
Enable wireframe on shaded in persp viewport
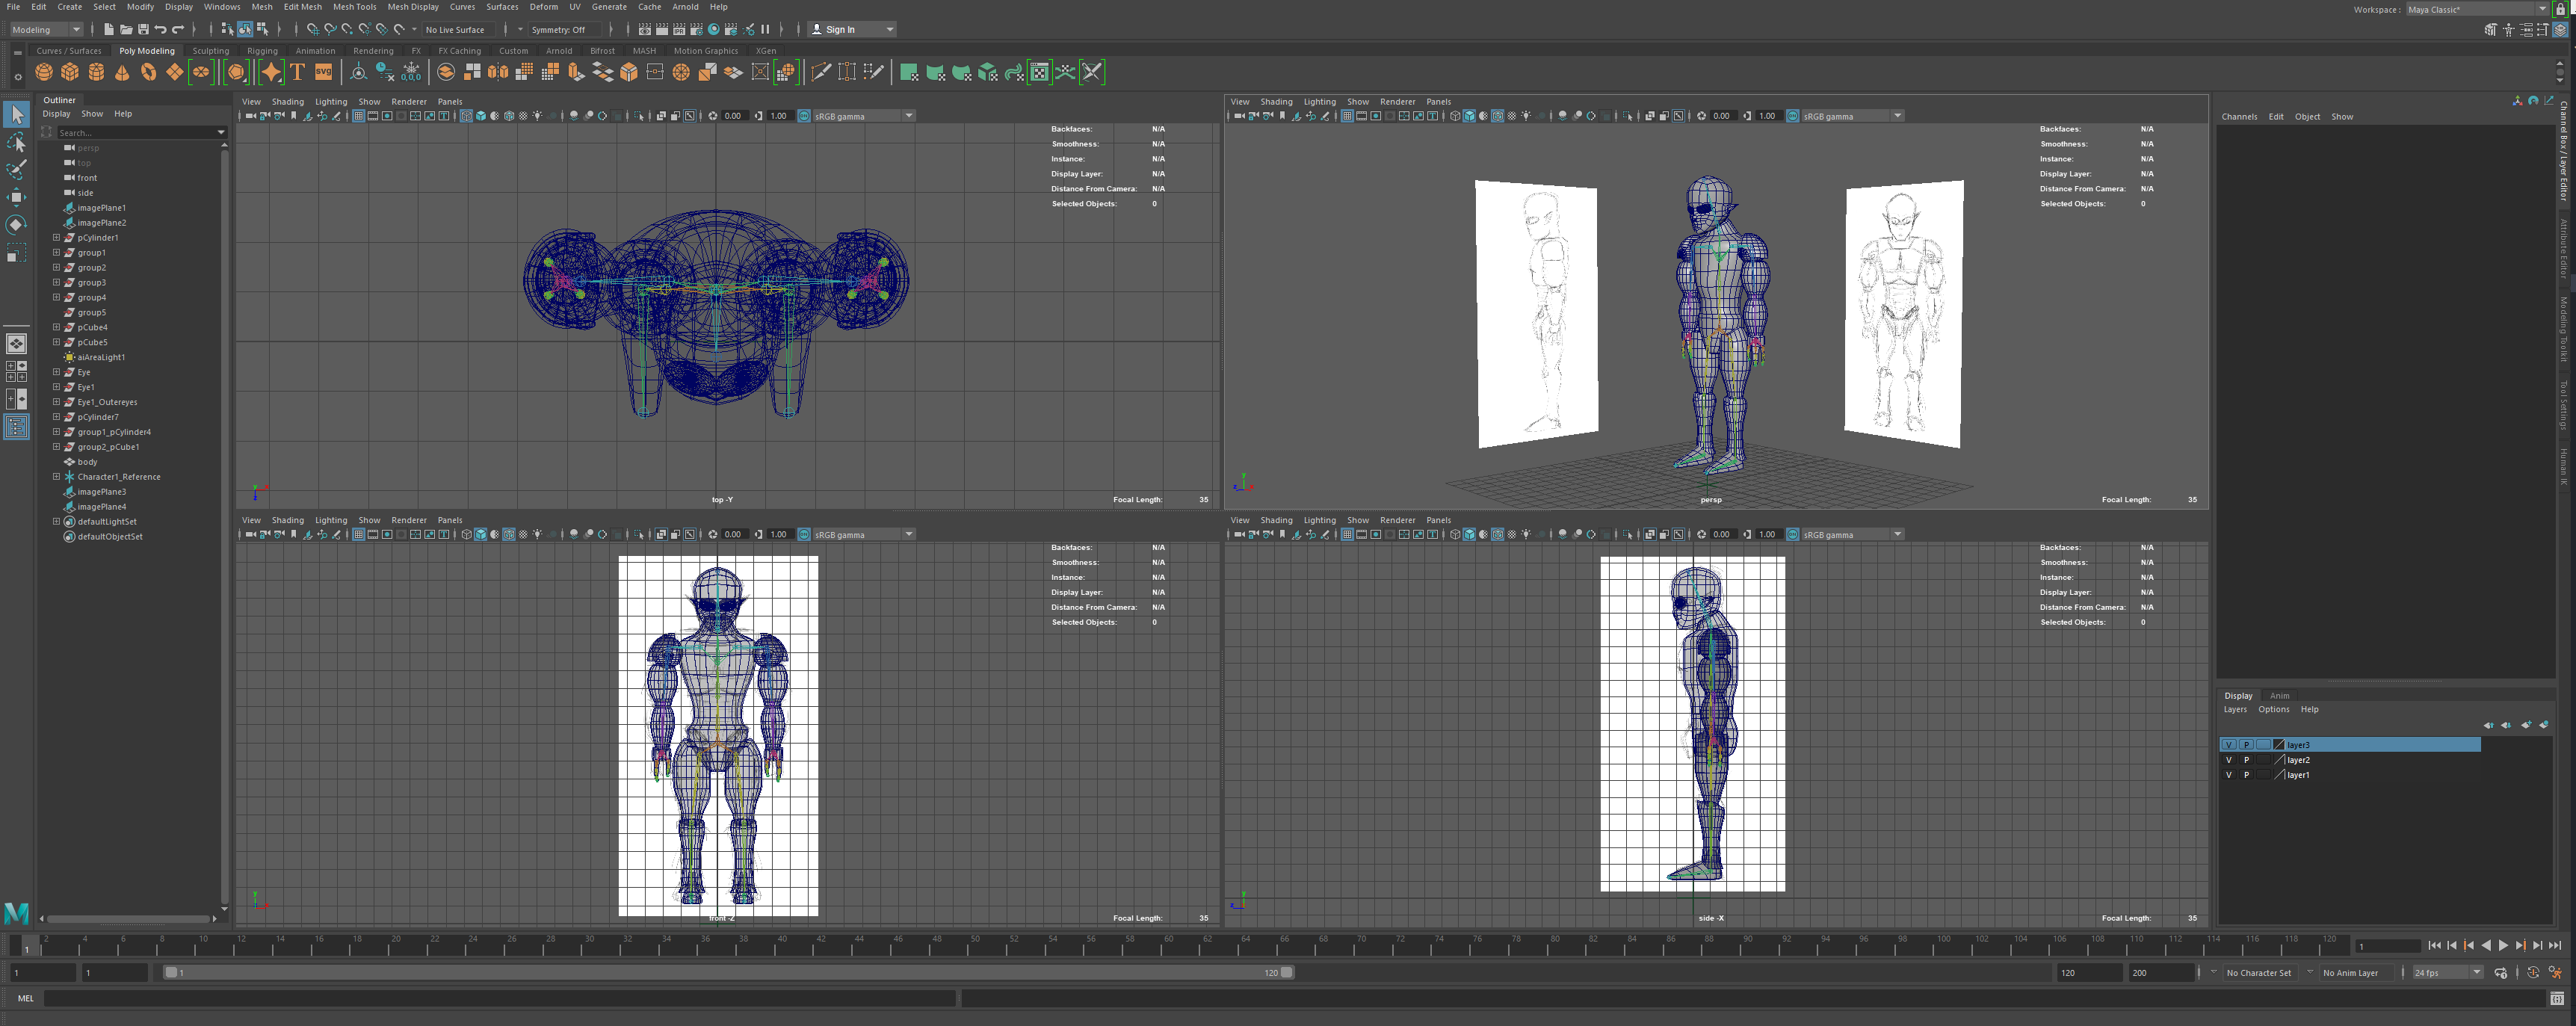tap(1498, 116)
